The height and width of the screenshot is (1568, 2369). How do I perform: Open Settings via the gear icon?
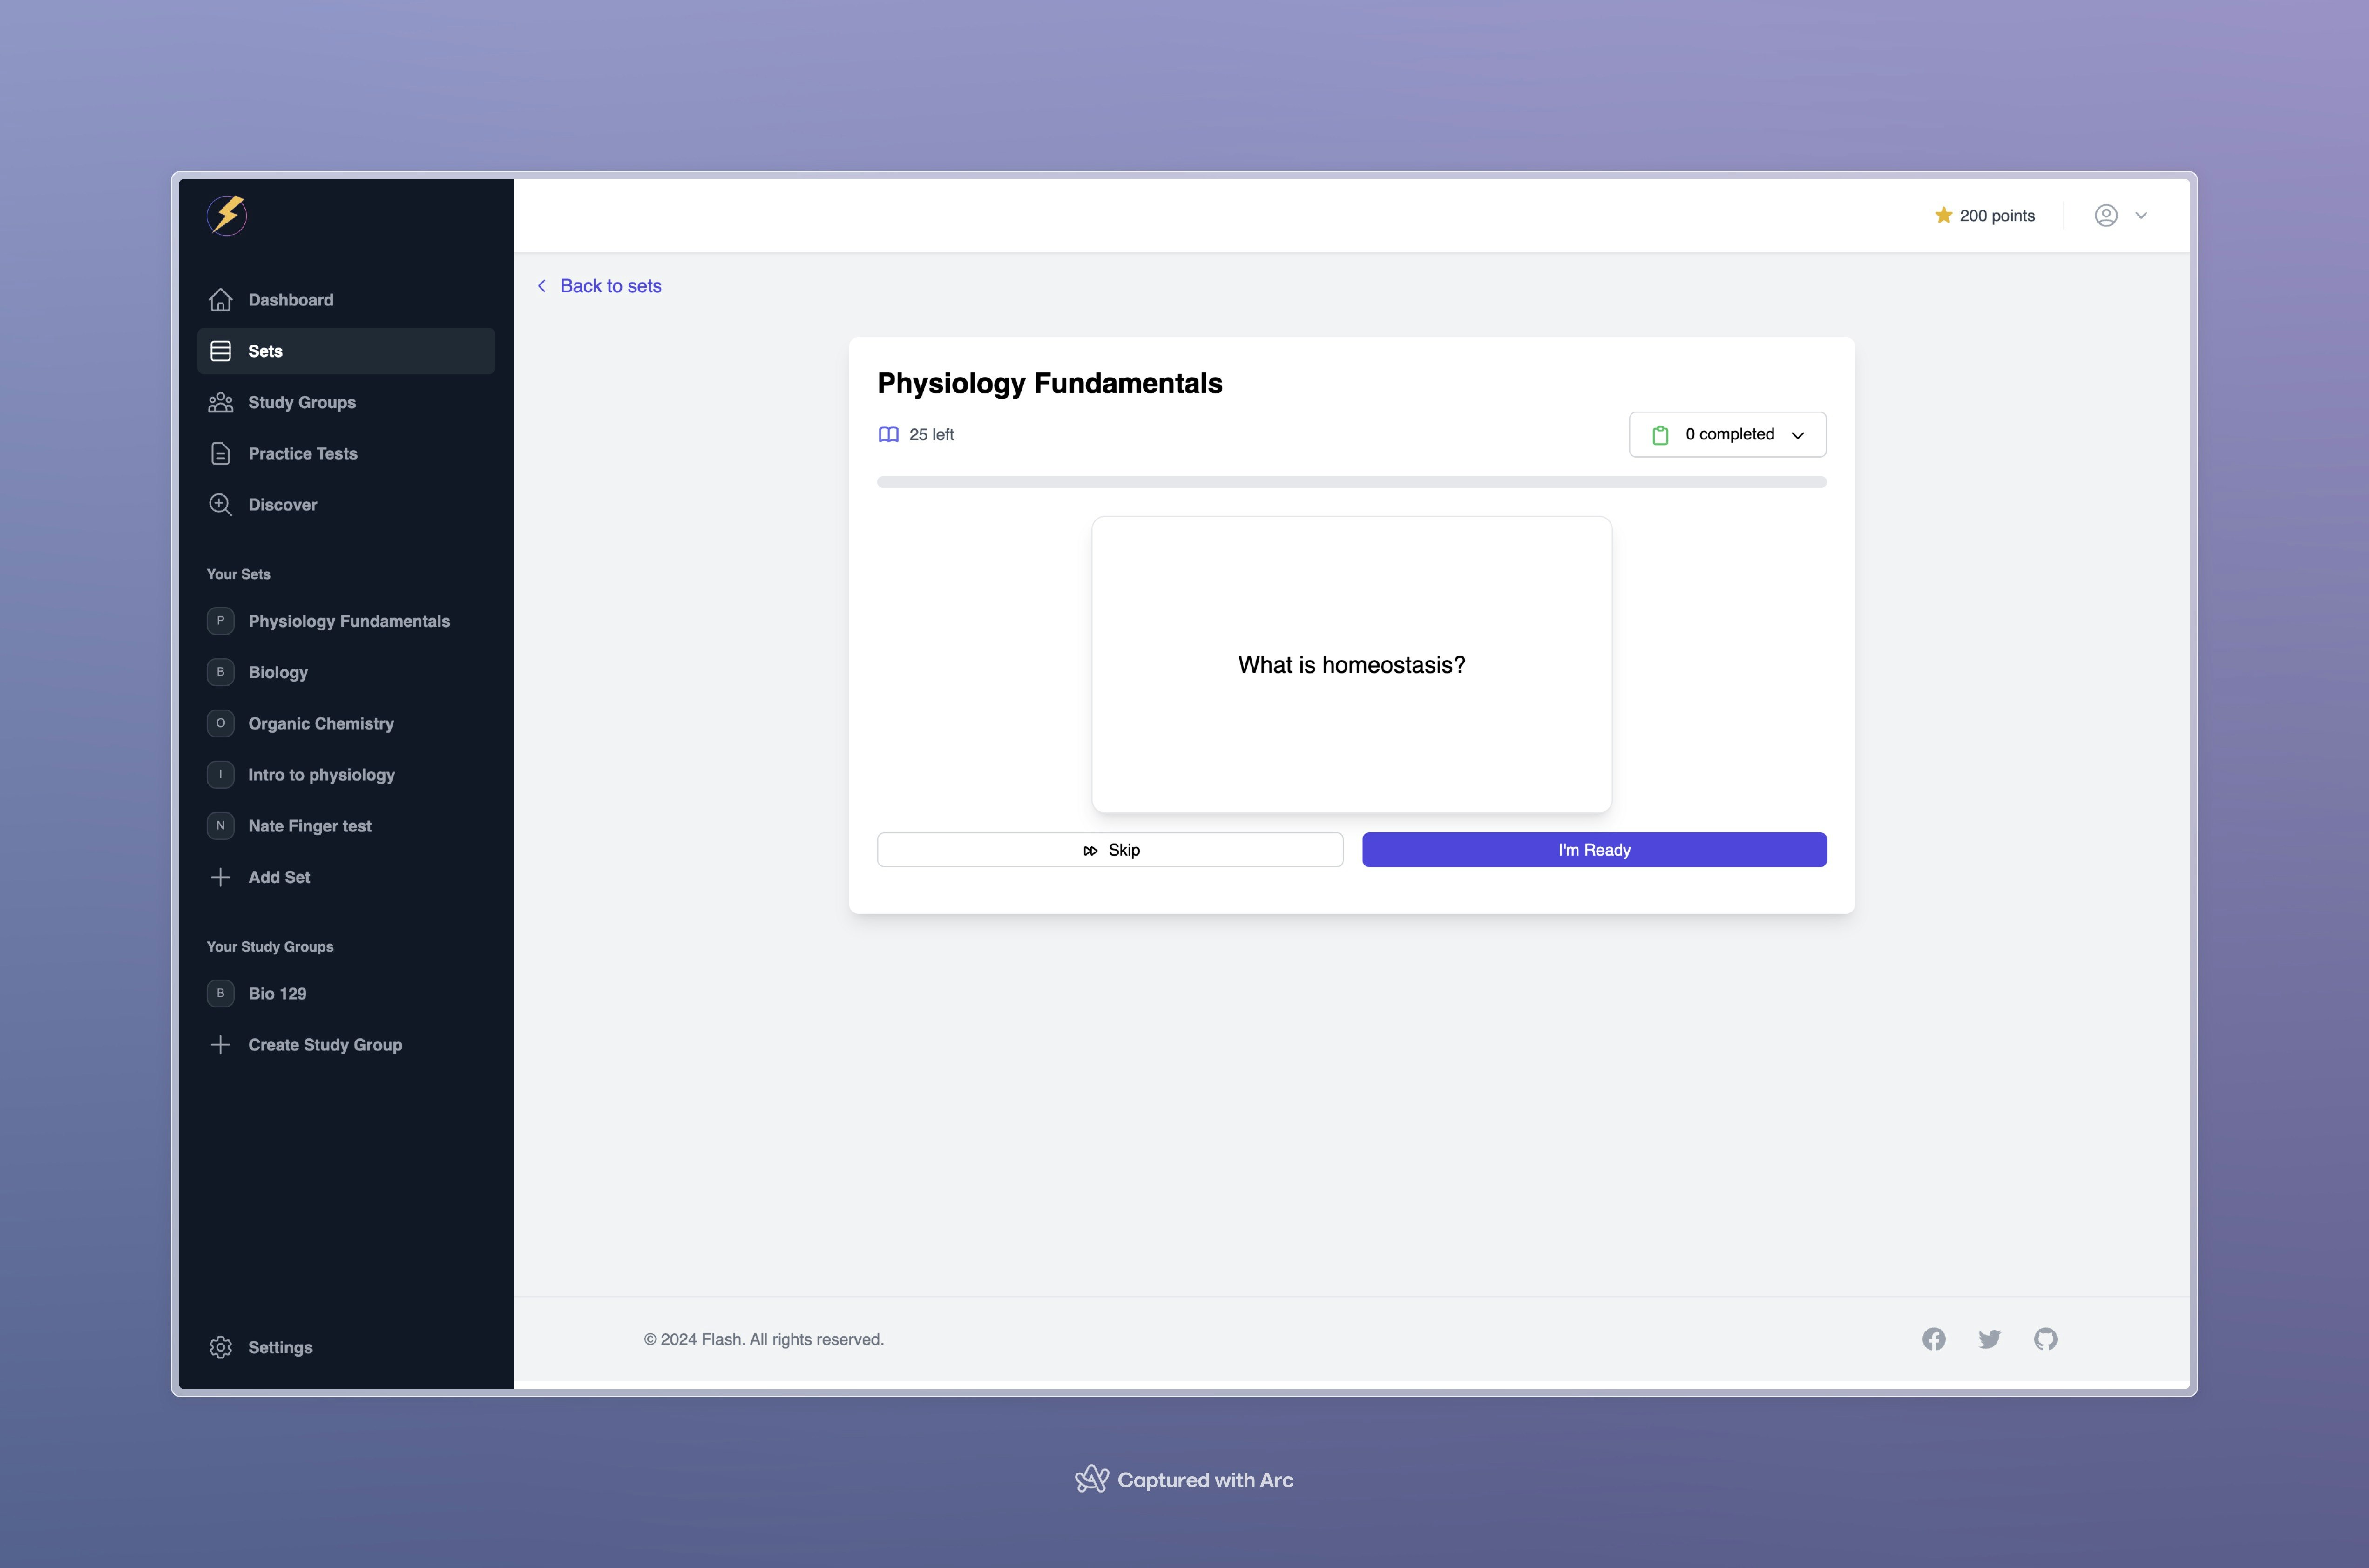pos(220,1347)
